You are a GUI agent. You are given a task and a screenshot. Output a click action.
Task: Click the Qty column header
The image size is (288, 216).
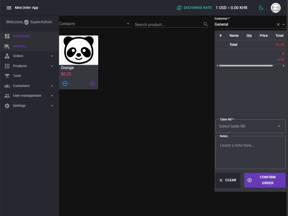pos(249,36)
